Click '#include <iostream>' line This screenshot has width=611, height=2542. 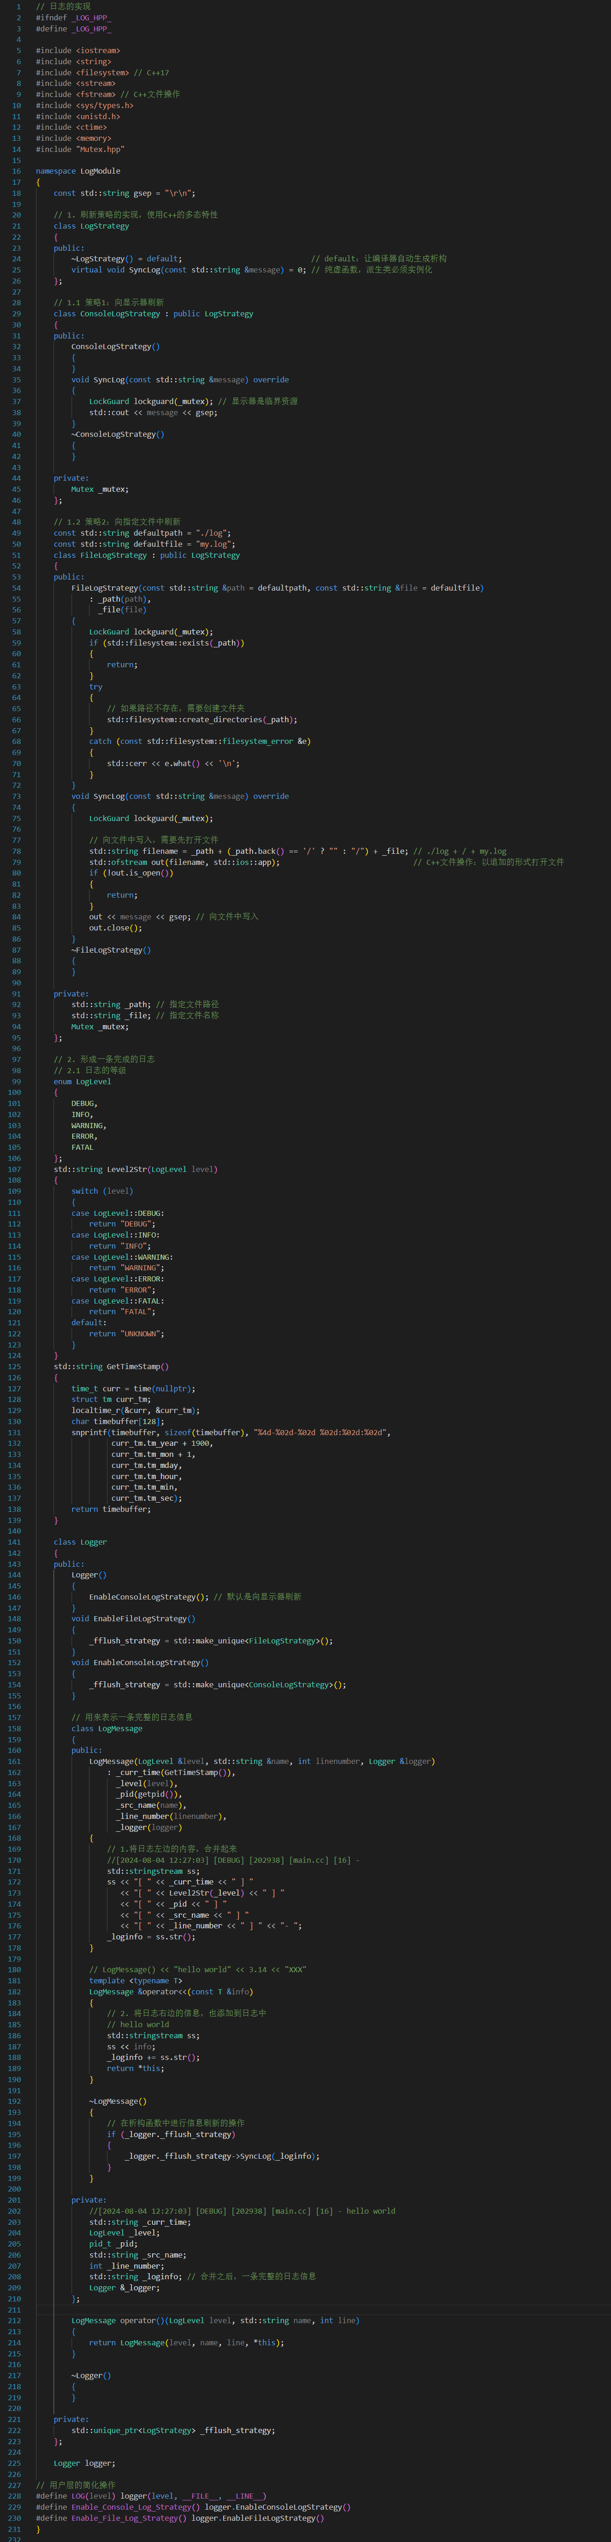point(78,50)
